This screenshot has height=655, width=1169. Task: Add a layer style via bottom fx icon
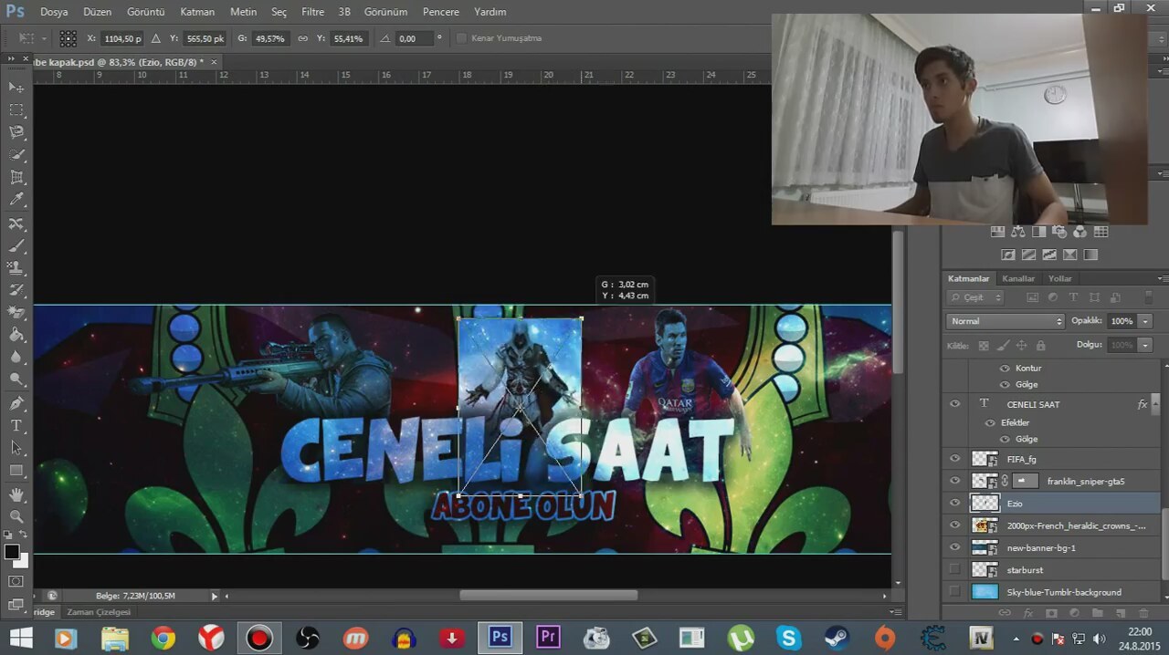coord(1028,613)
